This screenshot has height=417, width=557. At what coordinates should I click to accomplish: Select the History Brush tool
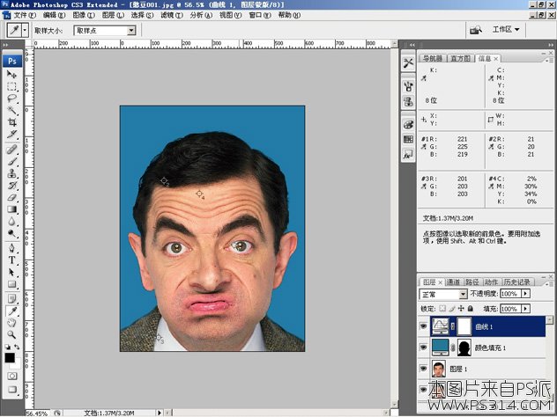[11, 185]
